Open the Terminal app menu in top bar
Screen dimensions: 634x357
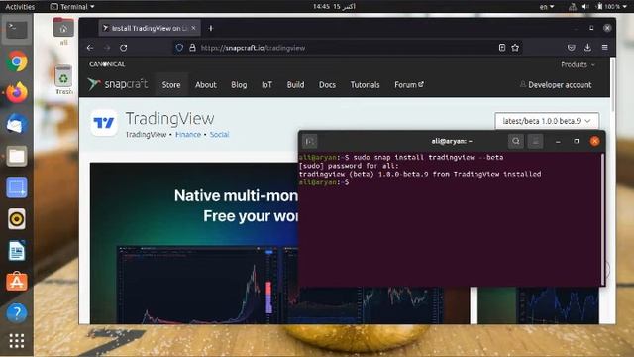coord(72,7)
